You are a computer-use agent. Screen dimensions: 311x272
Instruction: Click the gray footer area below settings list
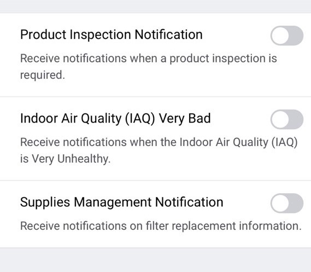point(155,260)
